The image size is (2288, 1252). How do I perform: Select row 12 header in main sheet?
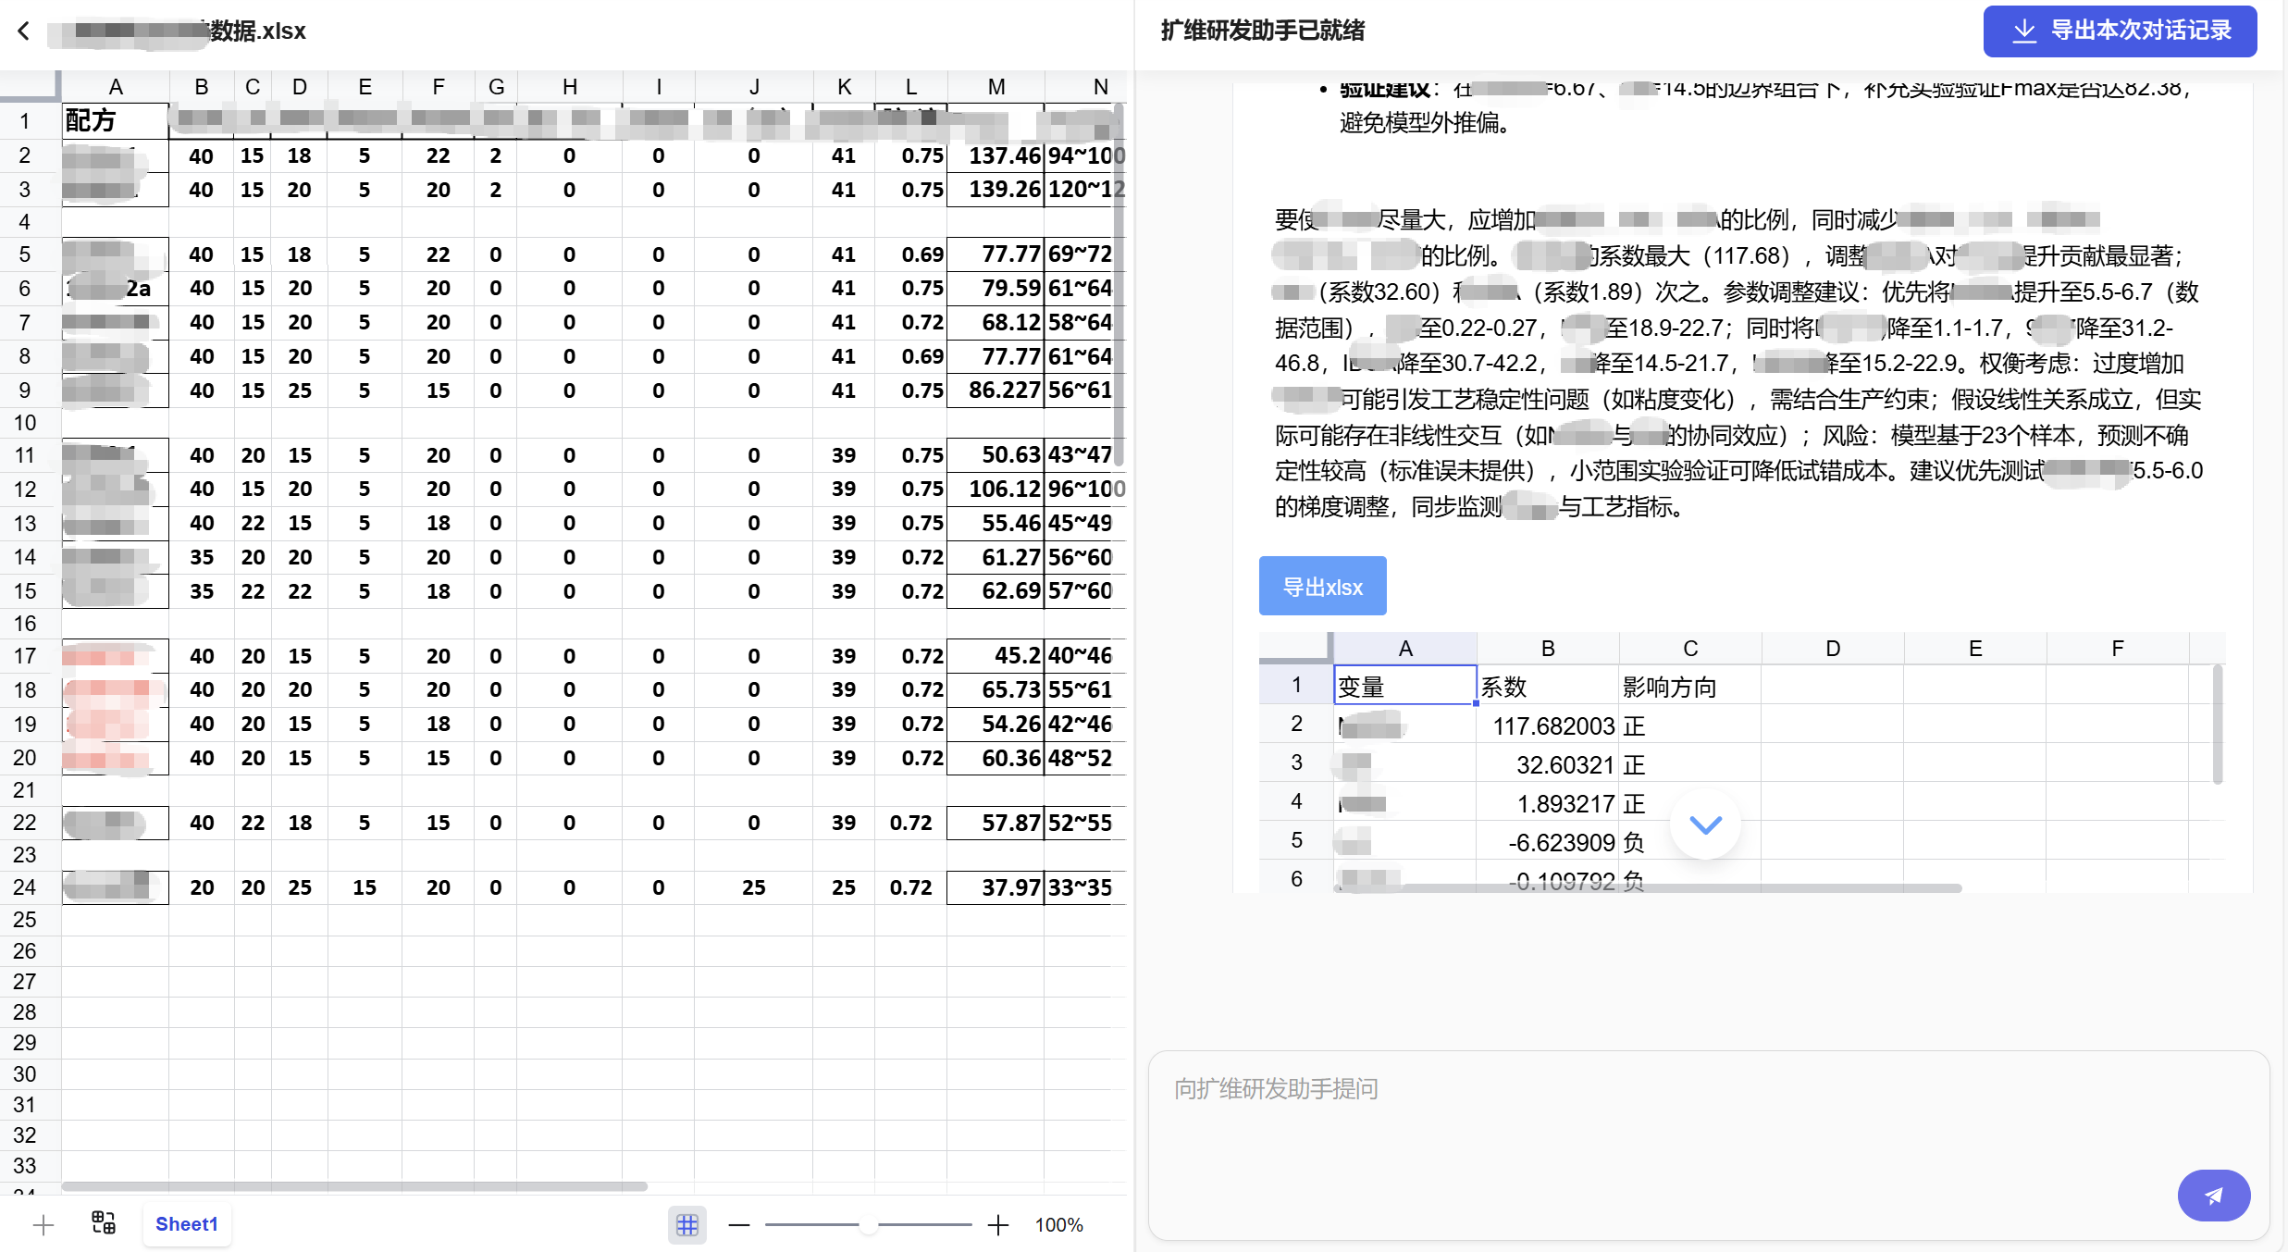26,490
